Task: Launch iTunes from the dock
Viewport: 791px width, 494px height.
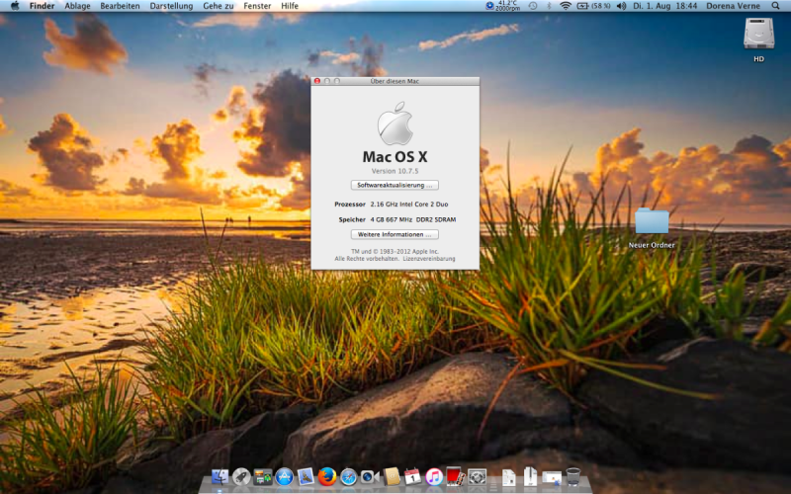Action: click(x=434, y=476)
